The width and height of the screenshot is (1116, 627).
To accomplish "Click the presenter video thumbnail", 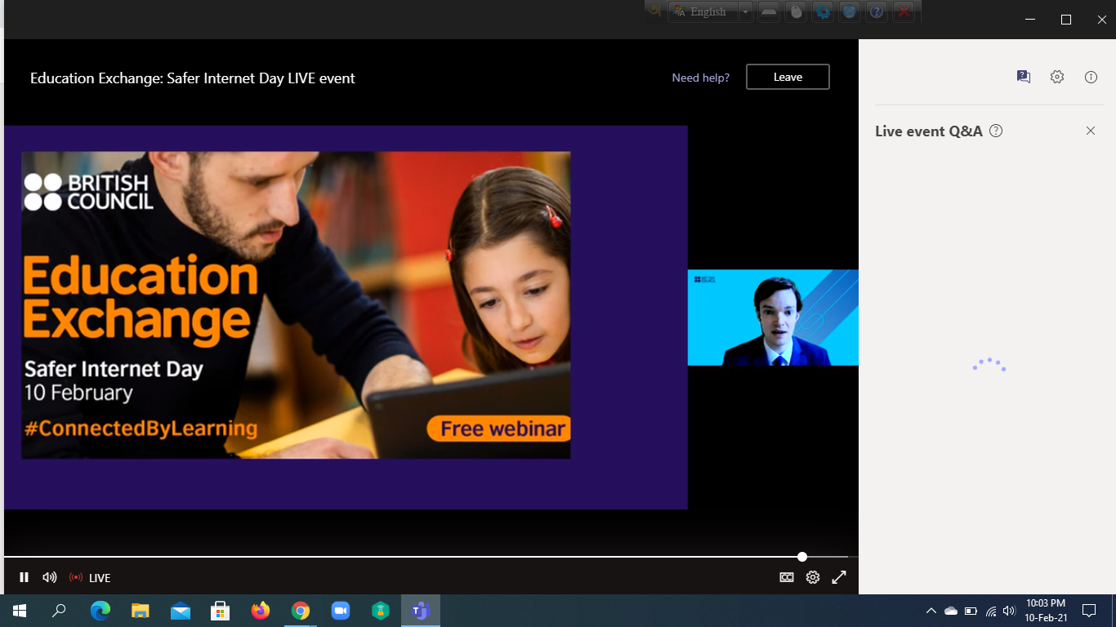I will (773, 318).
